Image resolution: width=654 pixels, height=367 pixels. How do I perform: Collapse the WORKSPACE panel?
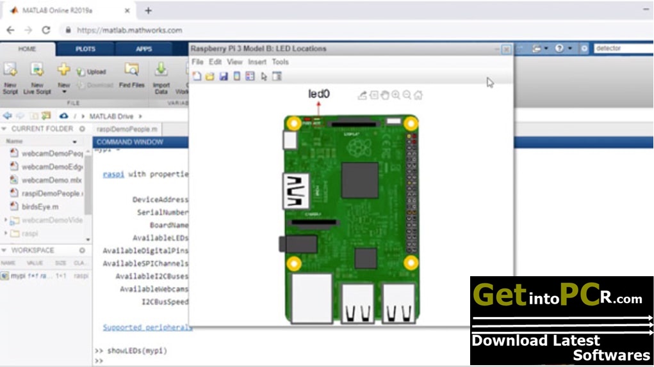coord(4,250)
